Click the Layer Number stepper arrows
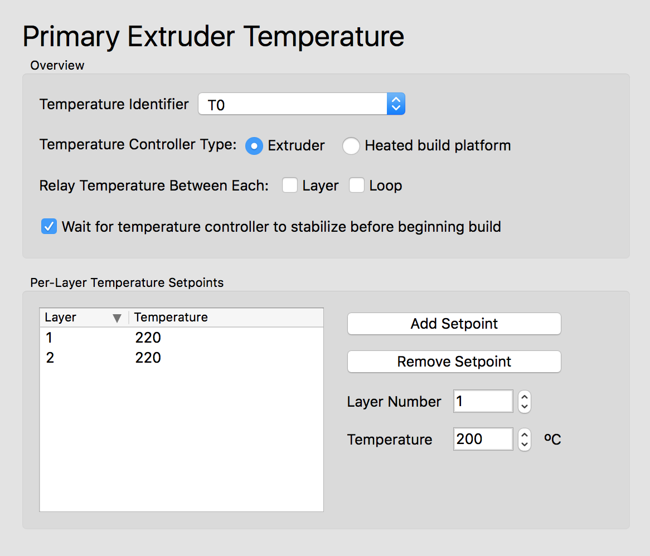This screenshot has width=650, height=556. (524, 401)
